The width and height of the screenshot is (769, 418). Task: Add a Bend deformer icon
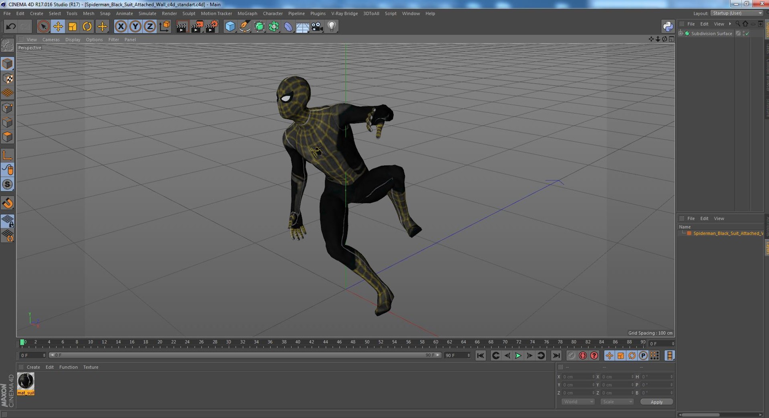point(288,27)
